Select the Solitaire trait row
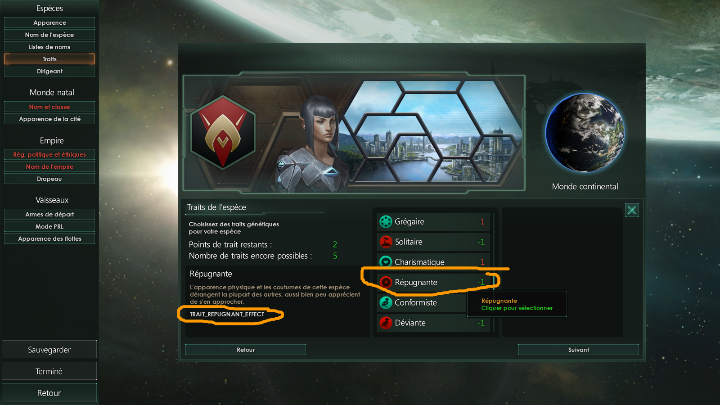Viewport: 720px width, 405px height. click(x=433, y=242)
